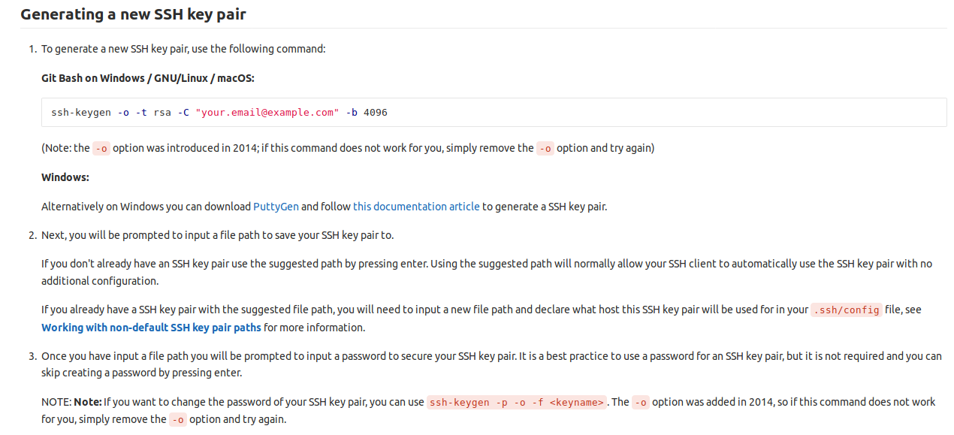Click the "ssh-keygen -p -o -f <keyname>" inline code
The width and height of the screenshot is (954, 435).
[x=517, y=403]
